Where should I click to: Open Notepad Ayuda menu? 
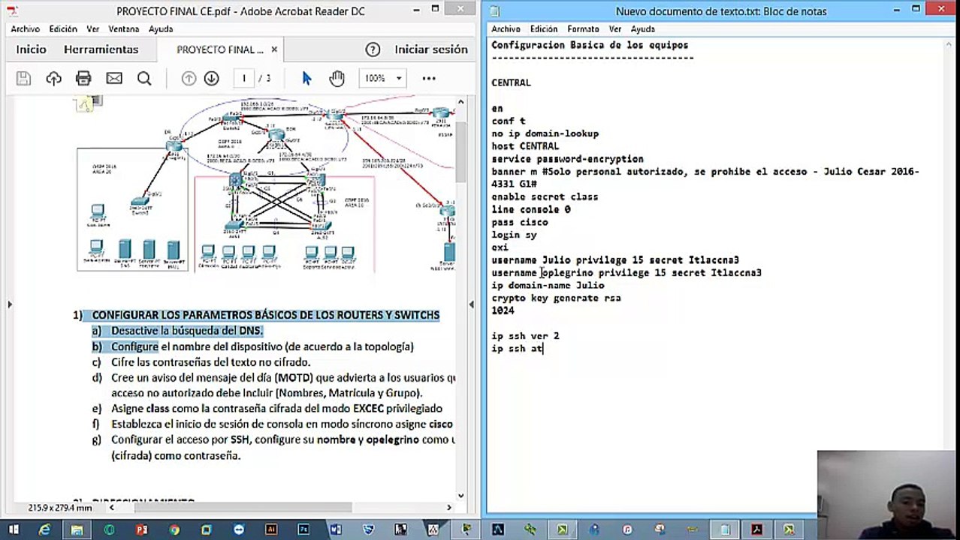click(643, 28)
